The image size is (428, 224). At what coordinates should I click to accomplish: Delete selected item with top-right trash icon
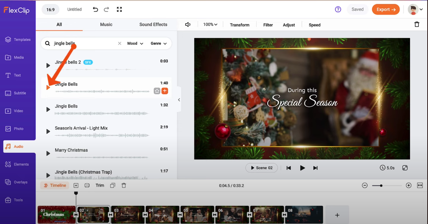click(x=417, y=24)
